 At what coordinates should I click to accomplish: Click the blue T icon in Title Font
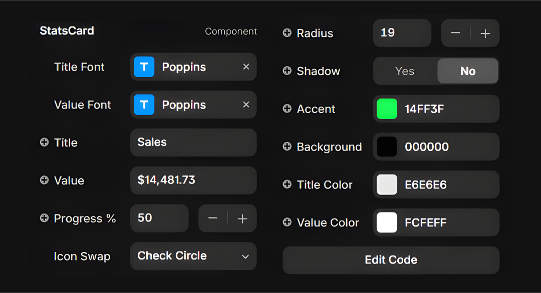click(144, 67)
